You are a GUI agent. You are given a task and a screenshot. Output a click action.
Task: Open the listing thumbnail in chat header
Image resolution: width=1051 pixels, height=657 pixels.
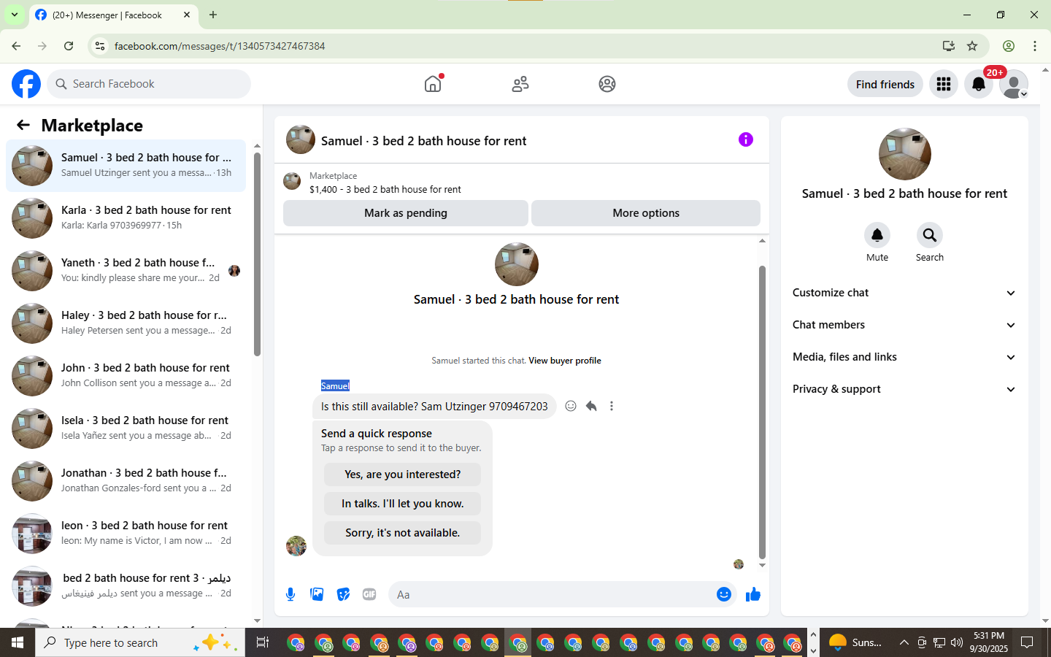click(x=292, y=182)
